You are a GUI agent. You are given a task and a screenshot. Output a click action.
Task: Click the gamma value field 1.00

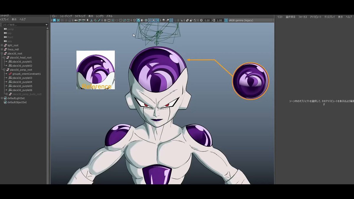[219, 20]
